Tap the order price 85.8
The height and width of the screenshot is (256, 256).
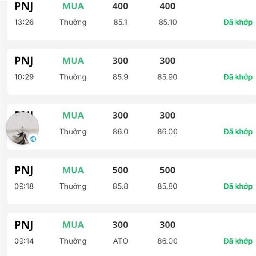120,186
